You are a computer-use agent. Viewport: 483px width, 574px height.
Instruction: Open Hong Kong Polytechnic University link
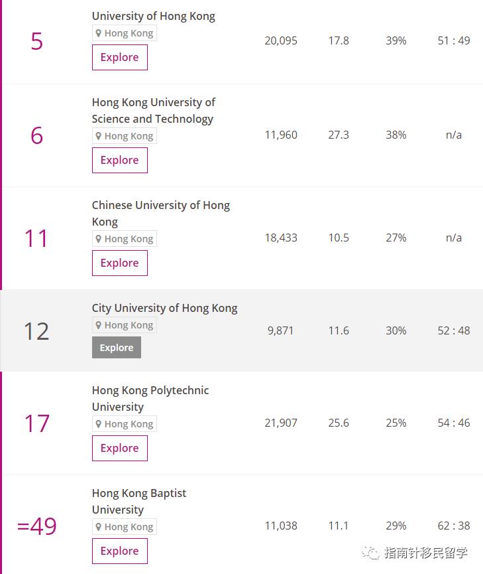pyautogui.click(x=150, y=399)
